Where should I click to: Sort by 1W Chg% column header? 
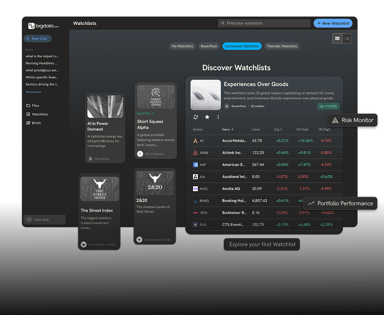click(x=302, y=130)
